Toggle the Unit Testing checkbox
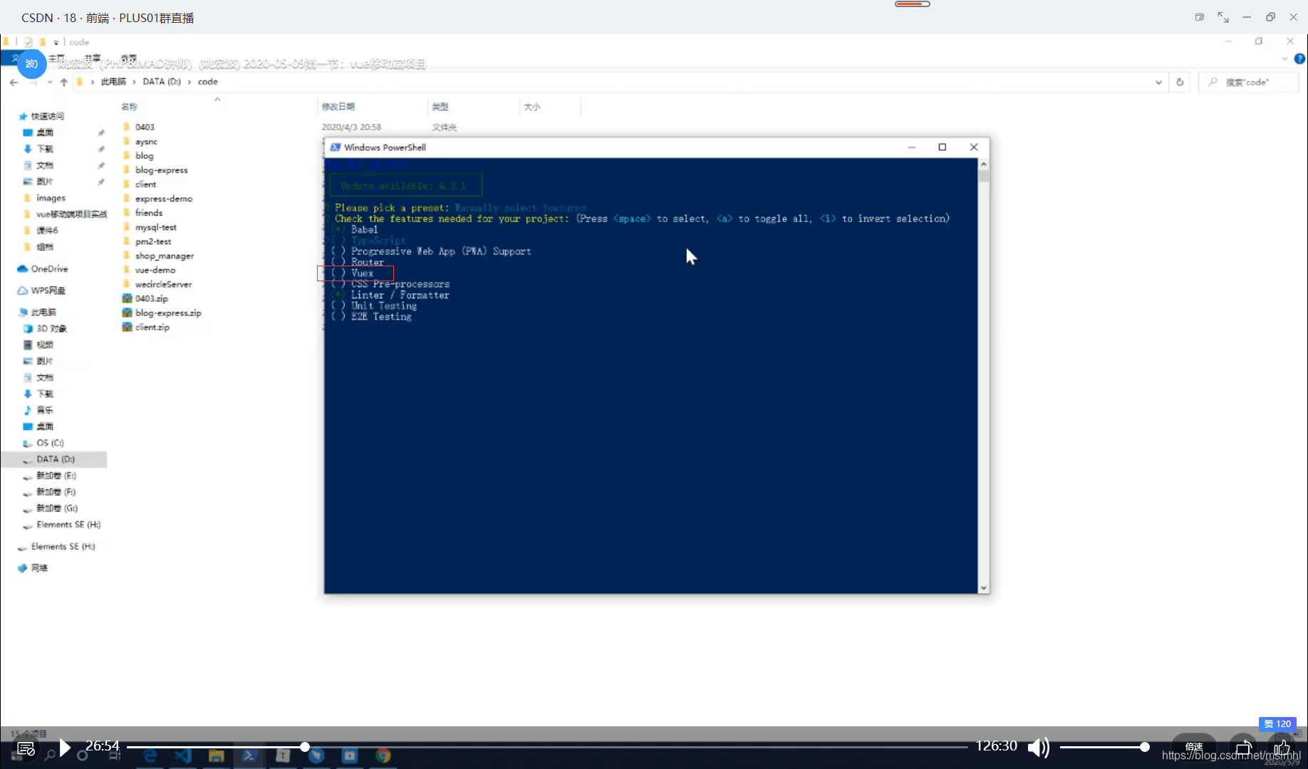This screenshot has height=769, width=1308. (338, 306)
